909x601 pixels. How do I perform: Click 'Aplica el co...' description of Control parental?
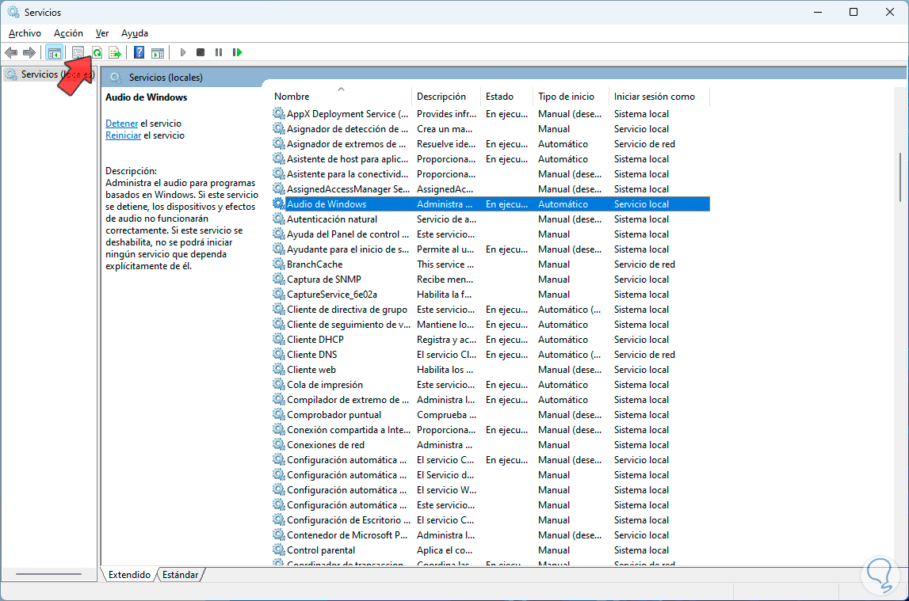(444, 550)
